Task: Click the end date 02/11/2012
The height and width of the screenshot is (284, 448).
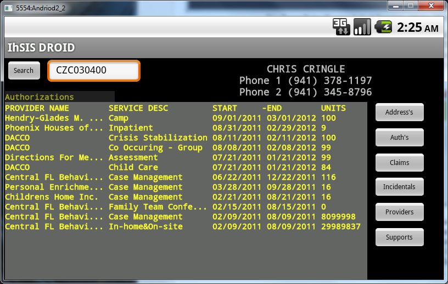Action: coord(292,138)
